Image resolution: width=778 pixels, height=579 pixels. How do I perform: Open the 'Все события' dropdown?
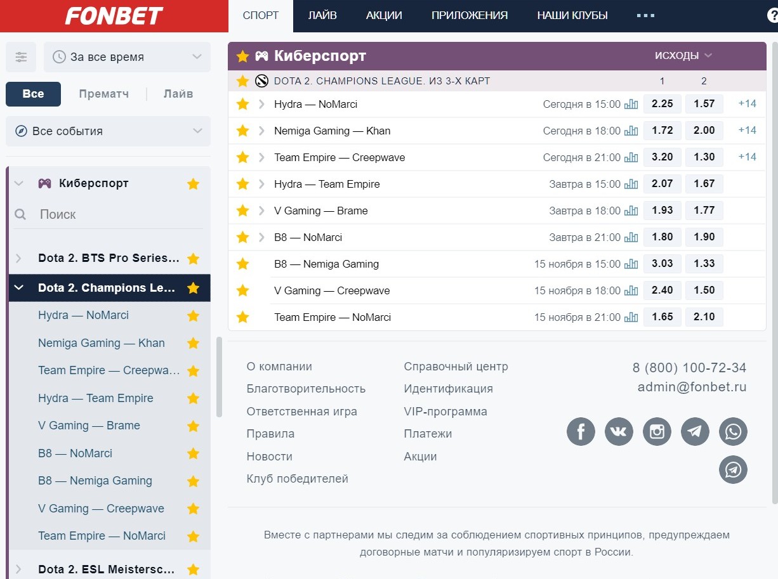click(x=108, y=131)
